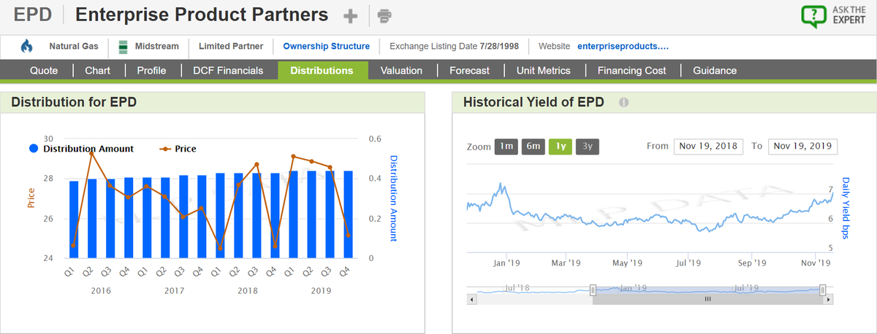The image size is (877, 334).
Task: Click the Q1 2016 distribution bar
Action: 74,220
